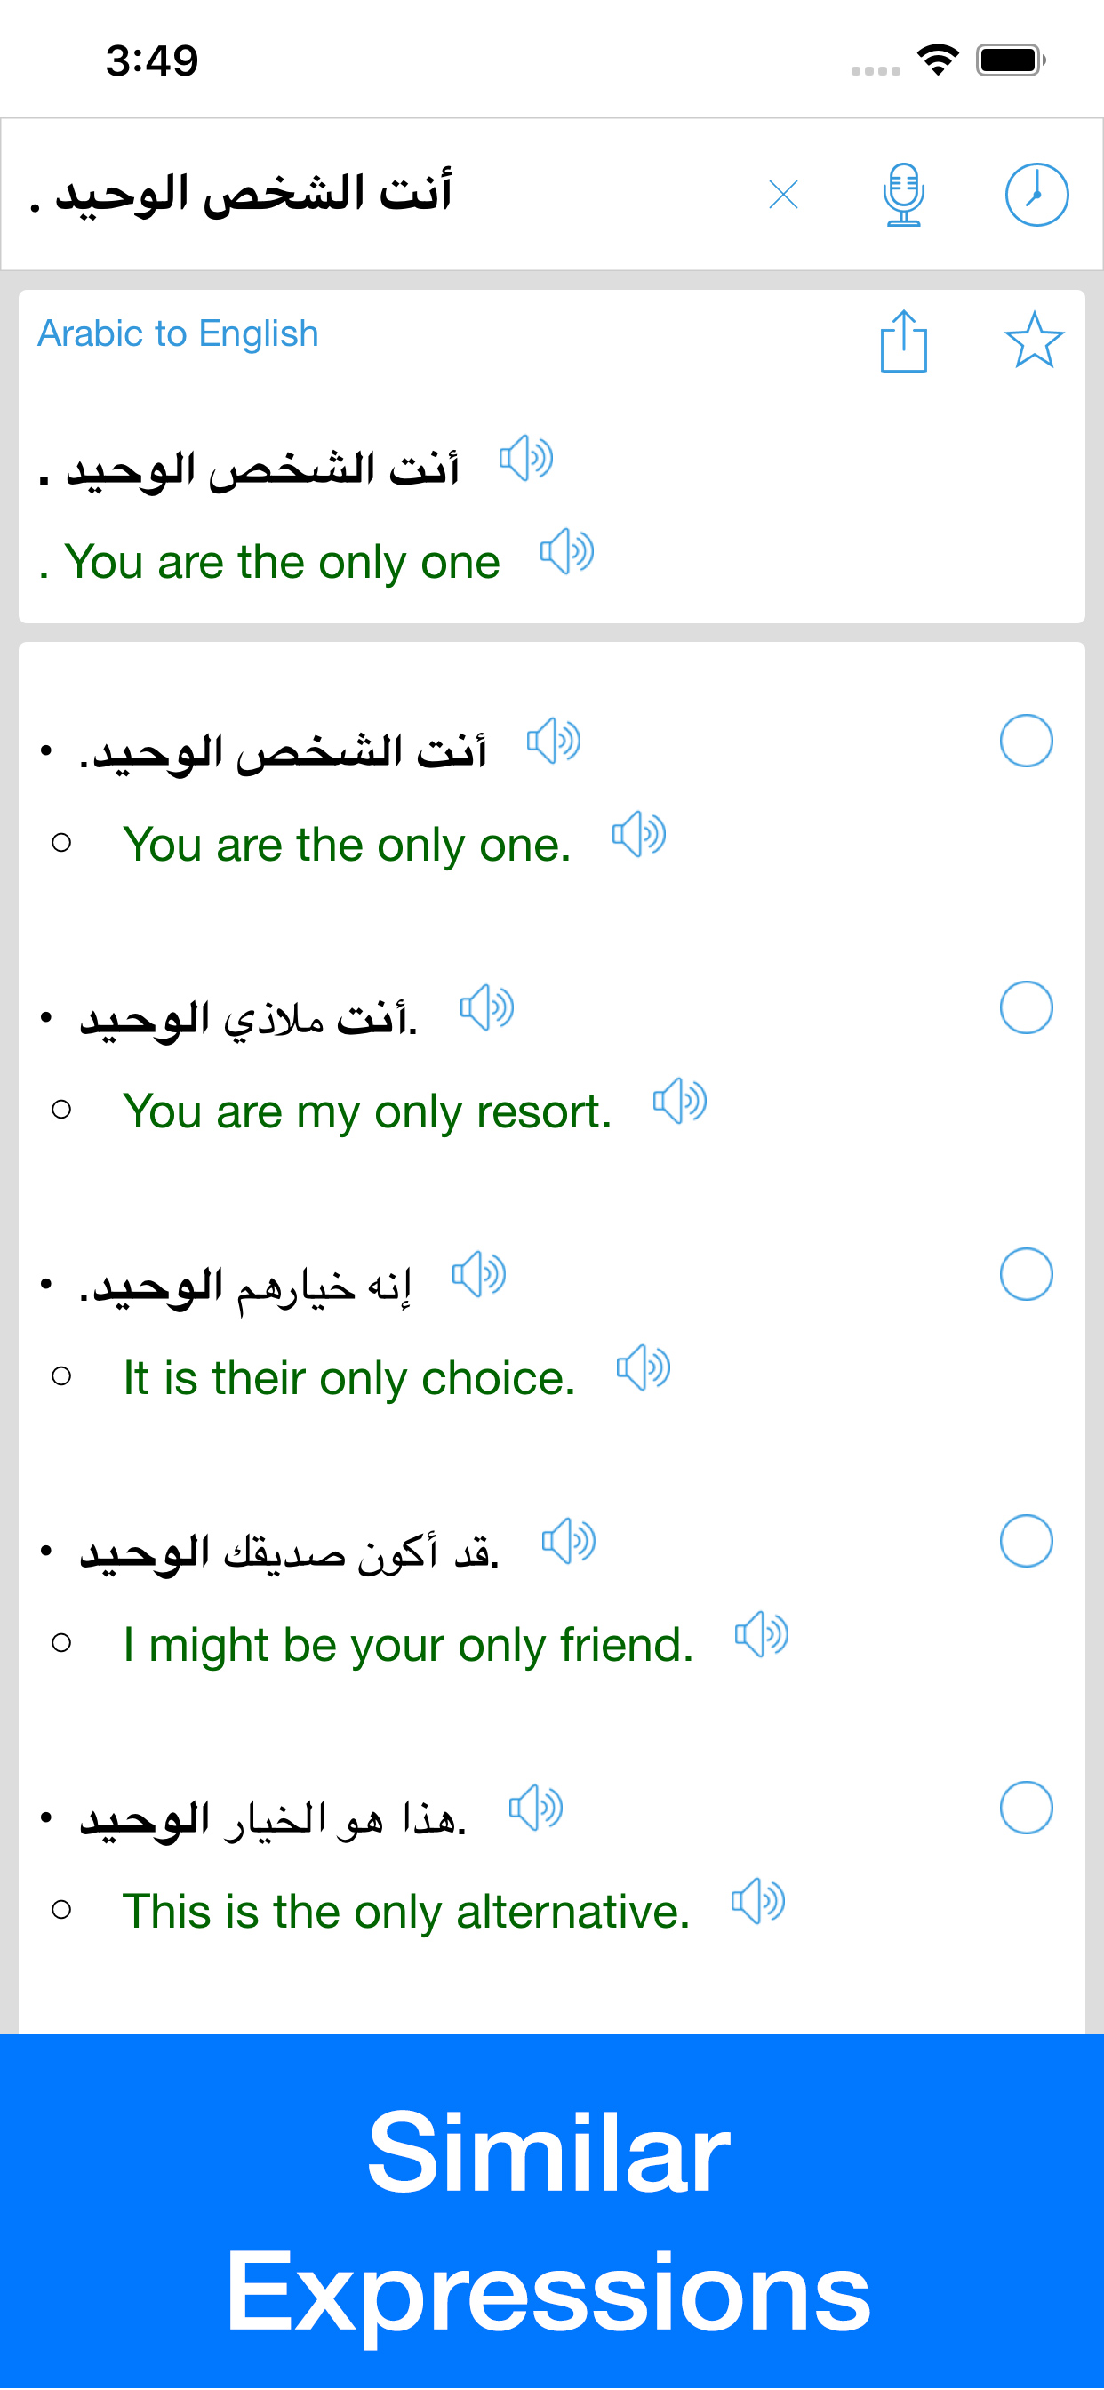Select radio circle beside "It is their only choice"
The image size is (1104, 2390).
(1026, 1274)
